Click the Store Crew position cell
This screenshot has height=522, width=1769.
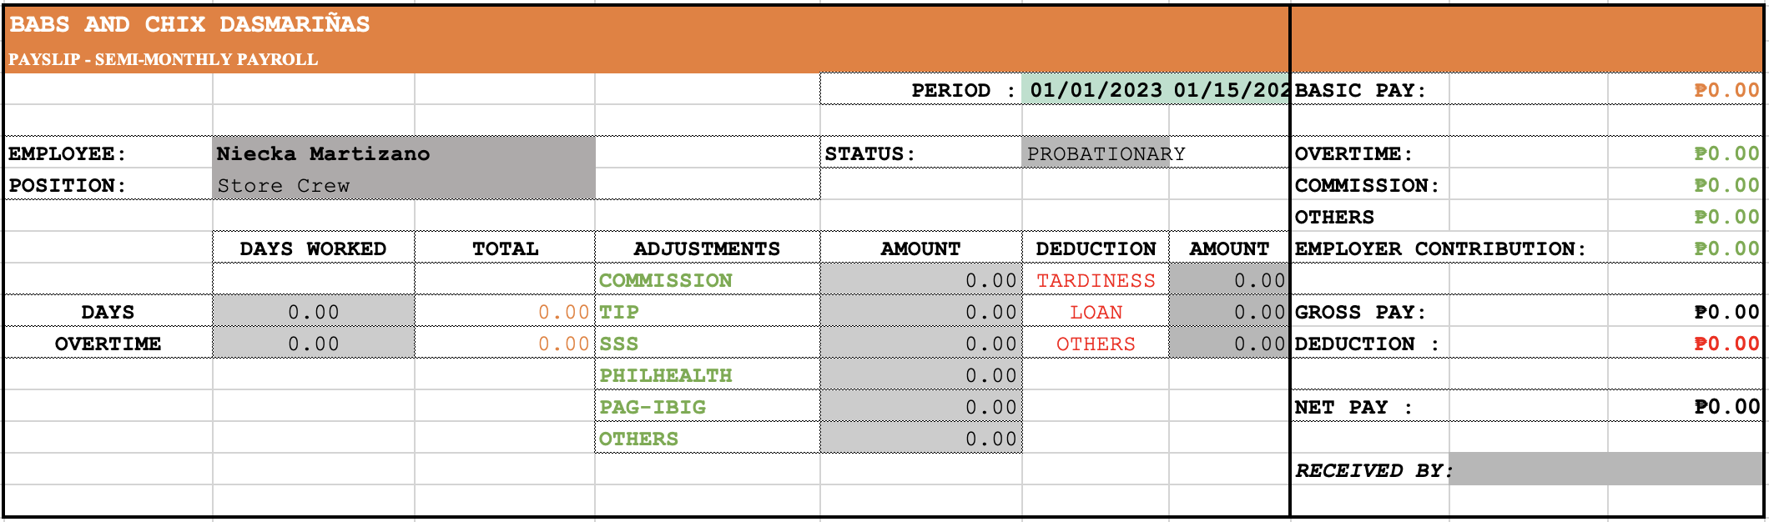click(x=404, y=185)
